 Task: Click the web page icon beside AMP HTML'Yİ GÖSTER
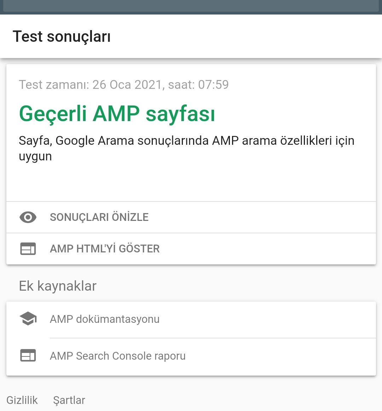click(28, 249)
